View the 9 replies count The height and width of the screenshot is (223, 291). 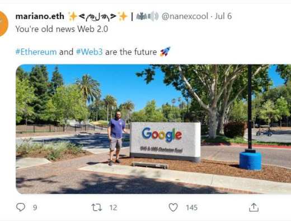[35, 207]
